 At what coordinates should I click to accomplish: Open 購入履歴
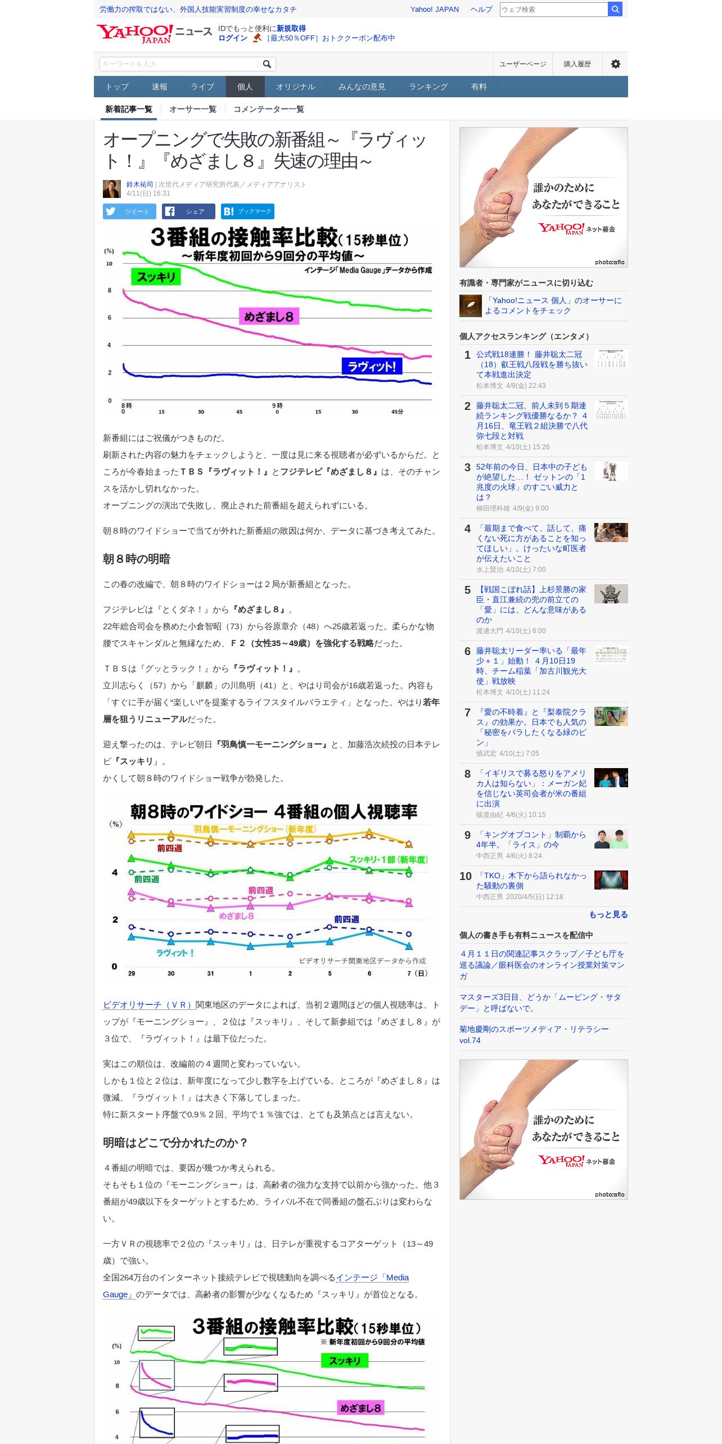pos(577,64)
